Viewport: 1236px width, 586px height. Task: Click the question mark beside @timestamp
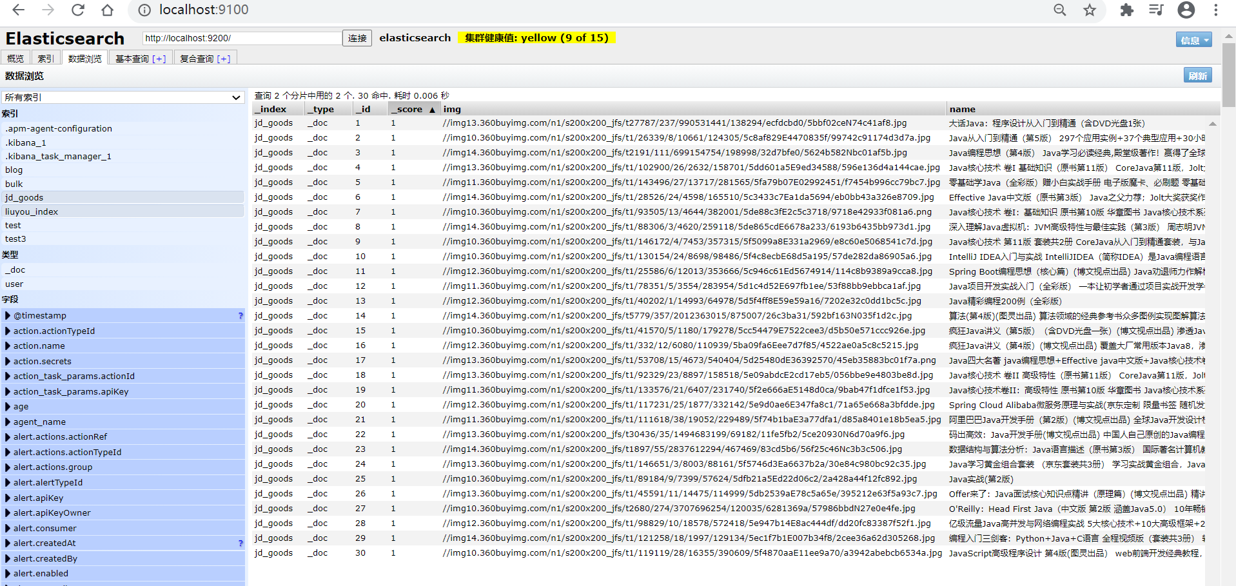click(x=240, y=316)
